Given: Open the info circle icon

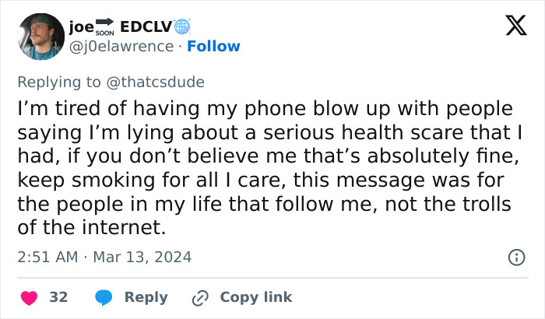Looking at the screenshot, I should point(515,257).
